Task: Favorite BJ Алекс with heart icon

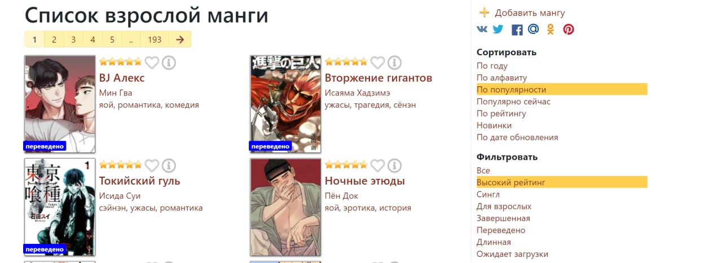Action: pyautogui.click(x=152, y=62)
